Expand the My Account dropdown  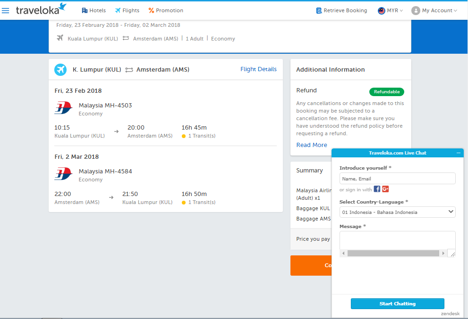(x=434, y=10)
